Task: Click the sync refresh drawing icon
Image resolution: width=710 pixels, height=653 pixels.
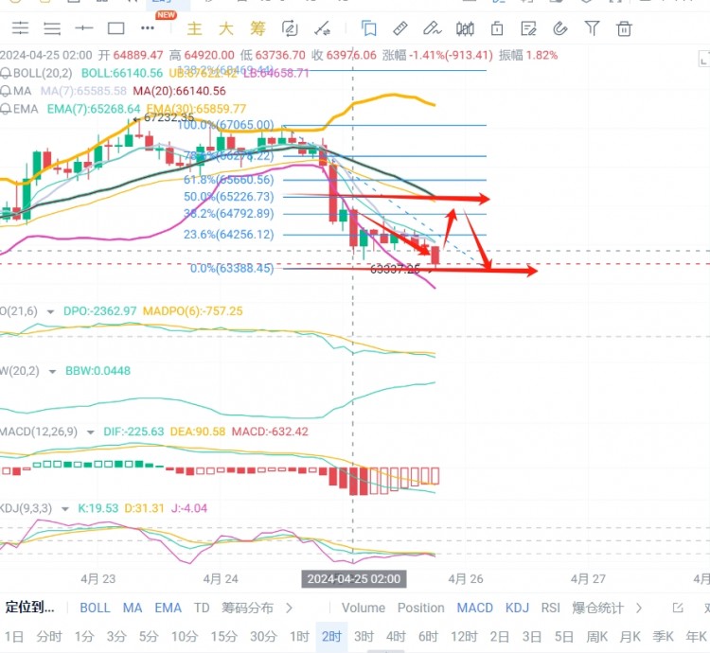Action: point(290,28)
